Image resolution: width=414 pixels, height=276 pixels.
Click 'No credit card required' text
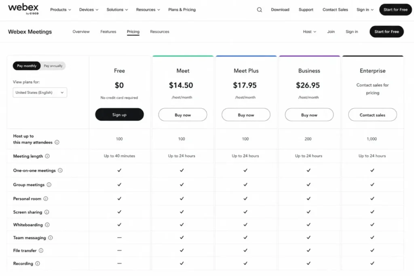click(119, 98)
